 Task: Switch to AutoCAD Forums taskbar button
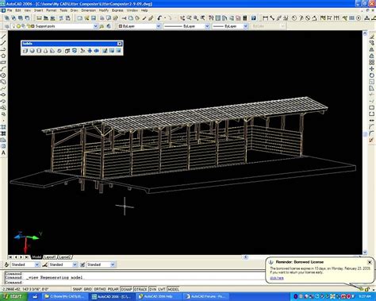point(205,296)
